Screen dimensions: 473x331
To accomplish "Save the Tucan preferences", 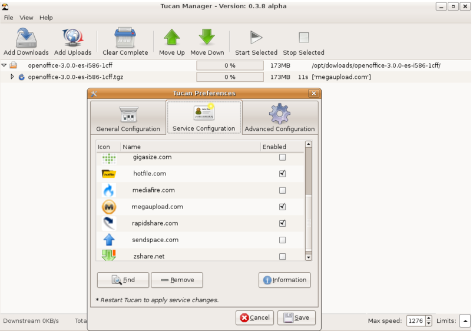I will pyautogui.click(x=296, y=317).
